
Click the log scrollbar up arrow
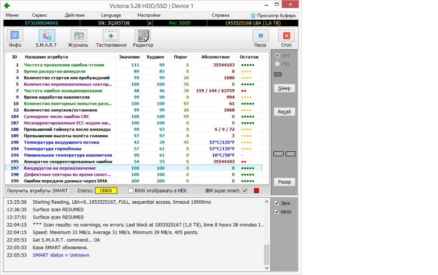click(266, 202)
